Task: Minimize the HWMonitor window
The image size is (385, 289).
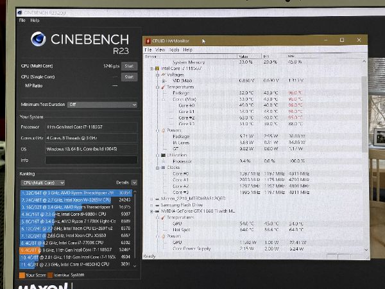Action: tap(326, 40)
